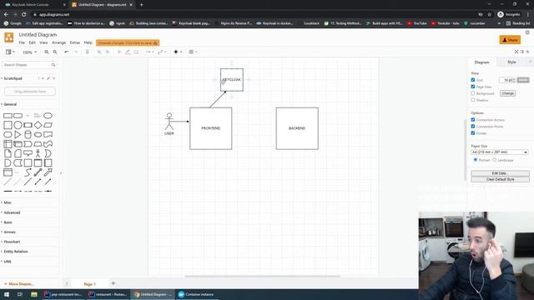Open the waypoints style dropdown
534x300 pixels.
(162, 52)
